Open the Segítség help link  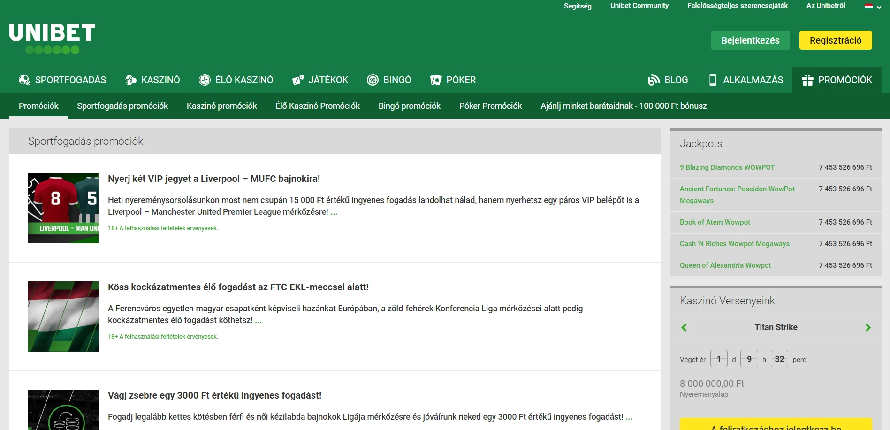point(578,6)
